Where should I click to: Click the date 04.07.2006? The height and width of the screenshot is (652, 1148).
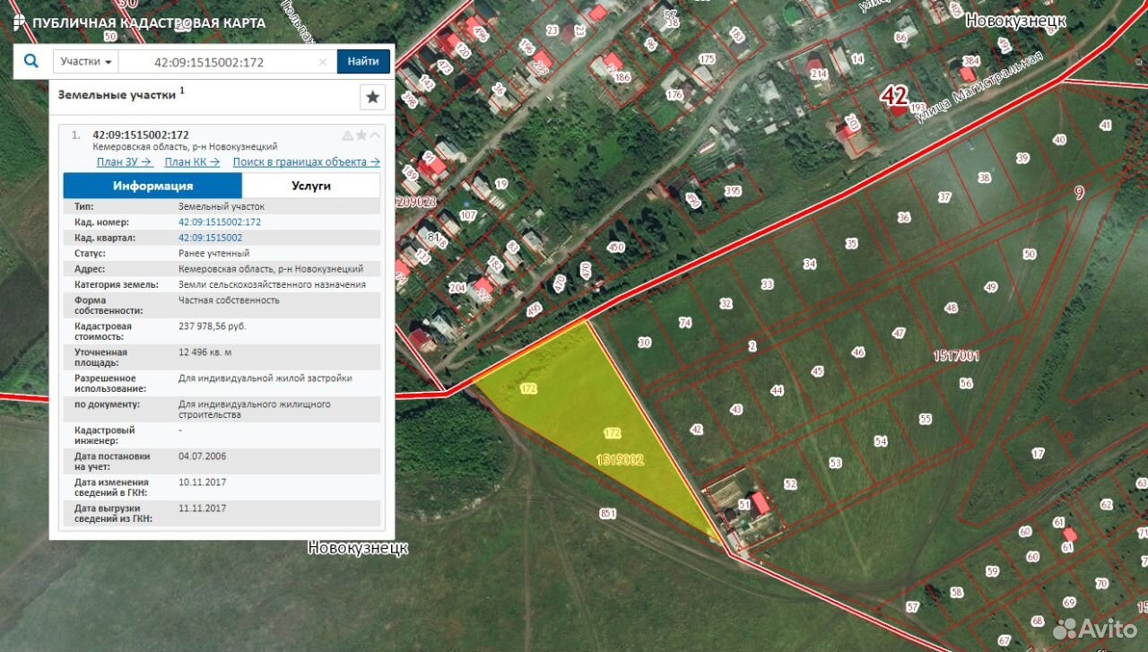[202, 456]
